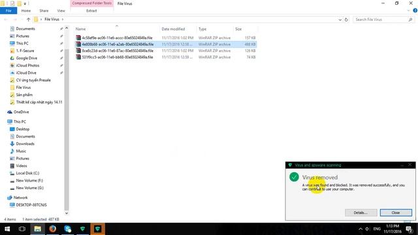Launch Firefox from taskbar
Screen dimensions: 418x235
52,229
